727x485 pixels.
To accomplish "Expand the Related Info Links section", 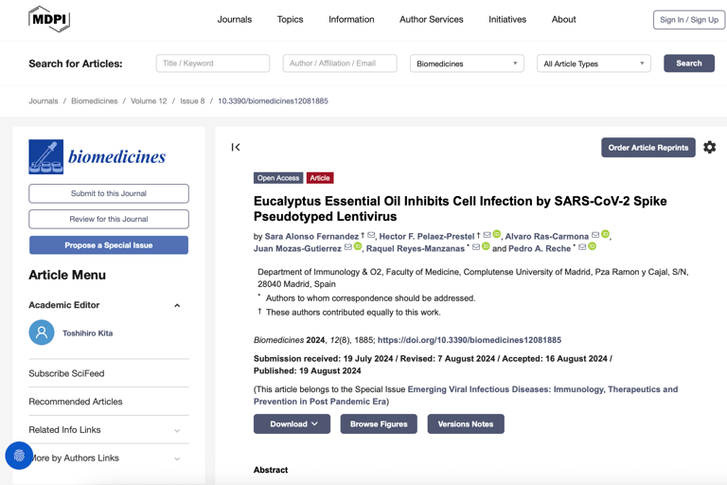I will (177, 430).
